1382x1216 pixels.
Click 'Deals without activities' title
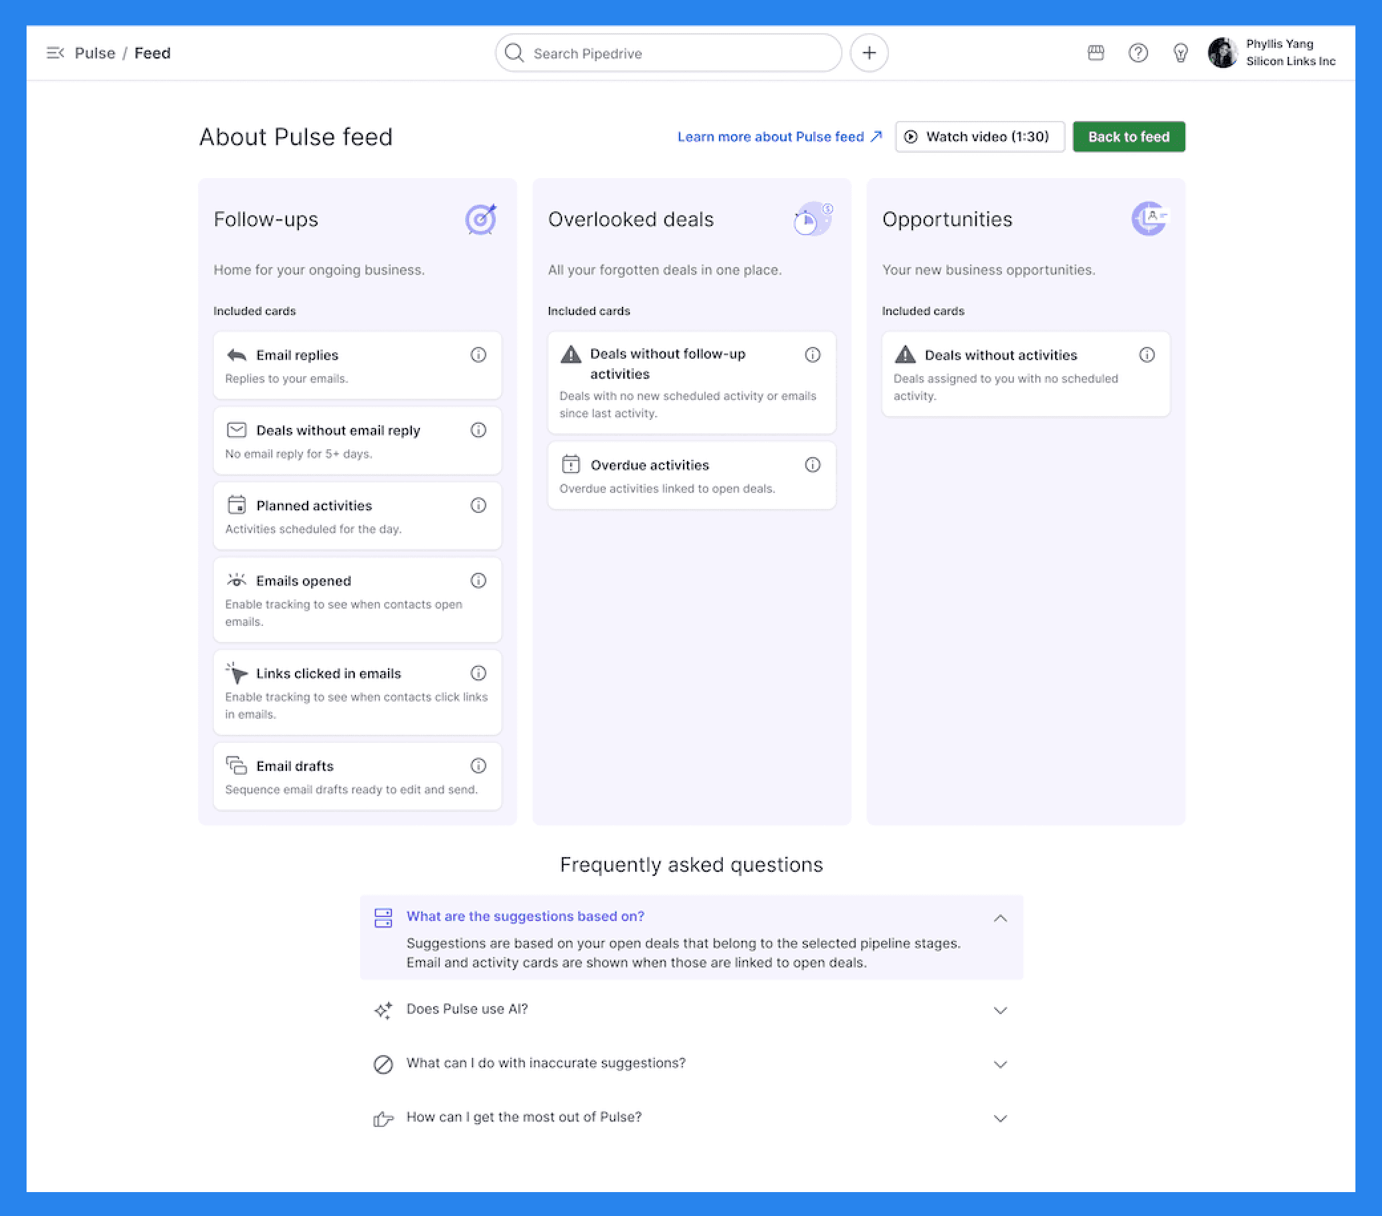pos(1001,355)
